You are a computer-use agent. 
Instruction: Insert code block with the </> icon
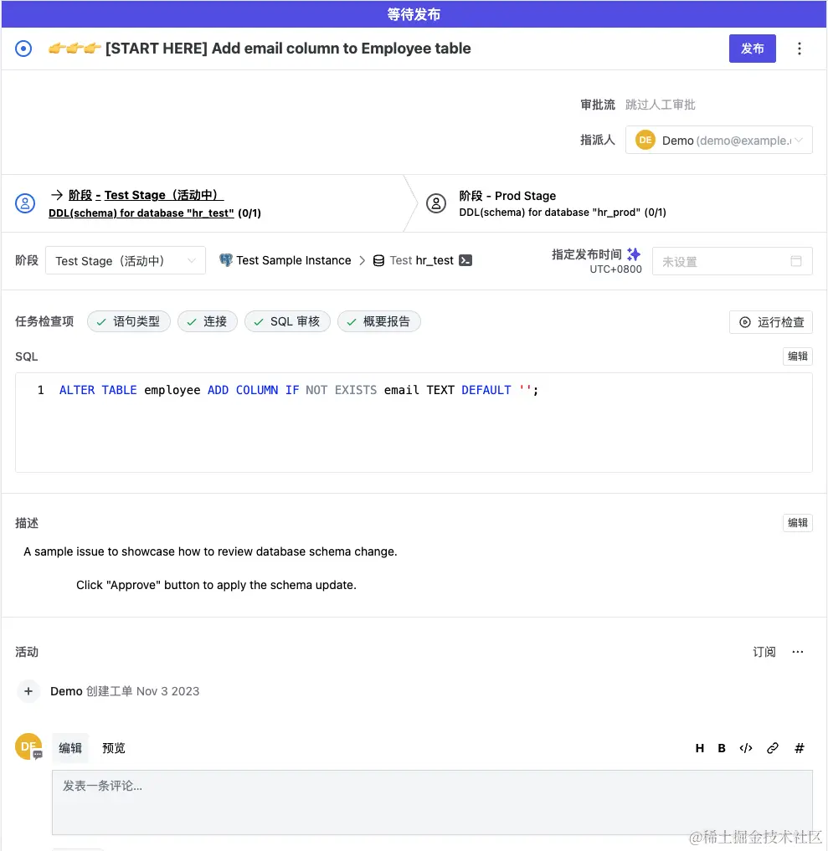coord(746,748)
